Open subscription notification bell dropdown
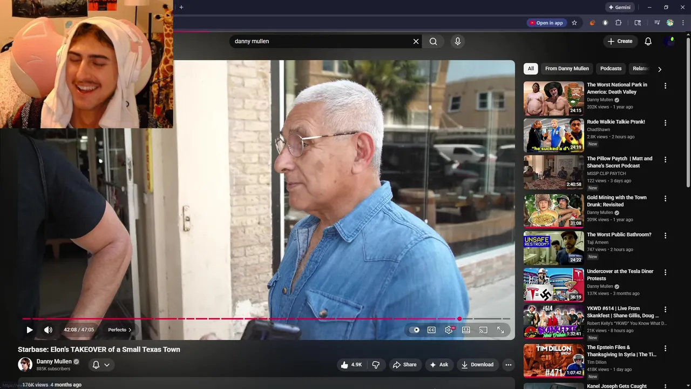Viewport: 691px width, 389px height. point(101,365)
